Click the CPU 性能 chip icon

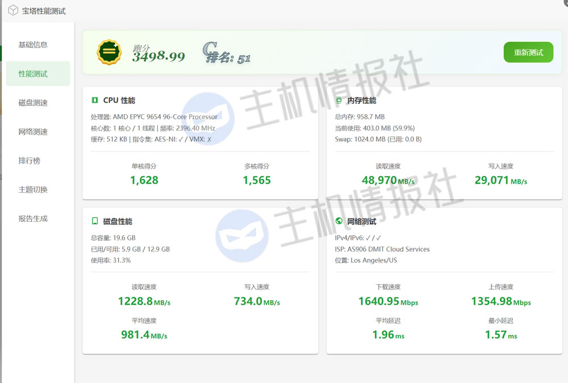95,101
